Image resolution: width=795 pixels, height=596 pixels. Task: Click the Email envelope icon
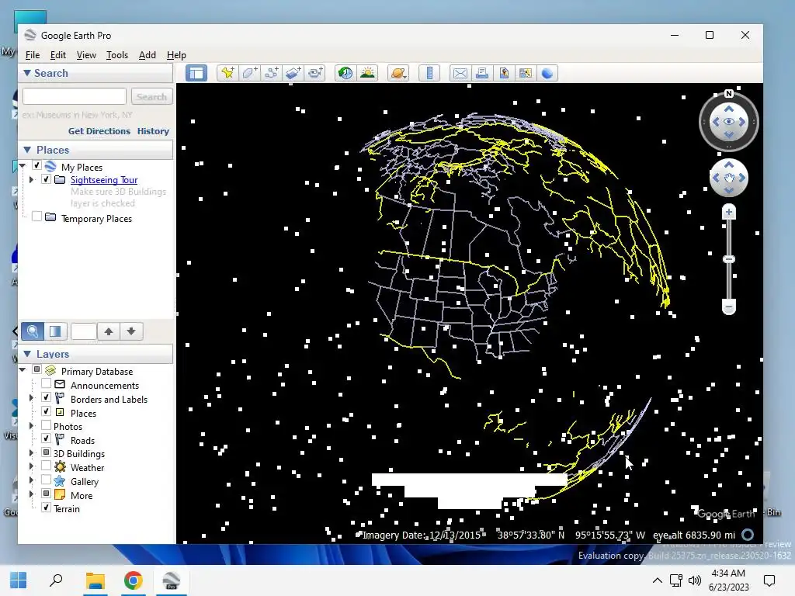[460, 73]
